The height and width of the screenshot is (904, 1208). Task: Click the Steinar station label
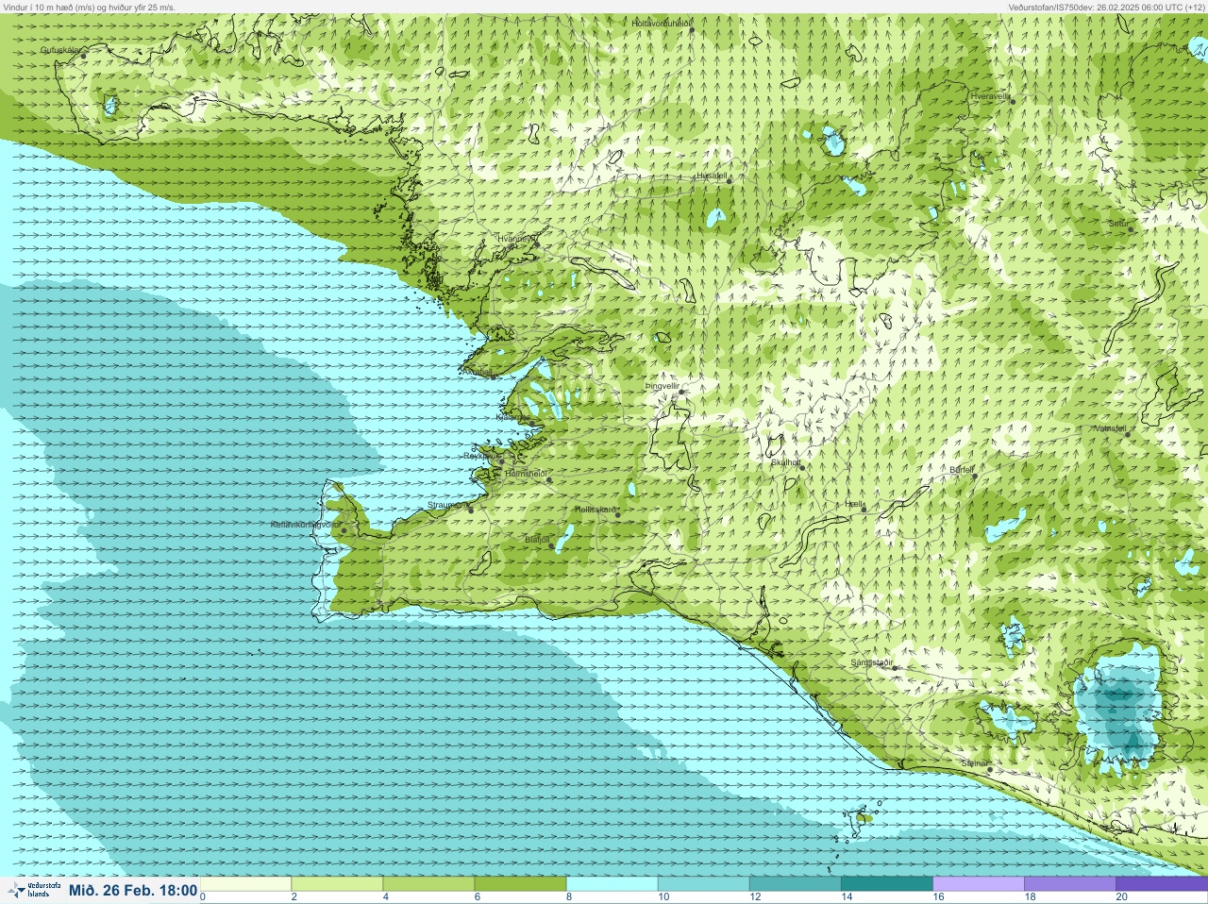click(975, 762)
